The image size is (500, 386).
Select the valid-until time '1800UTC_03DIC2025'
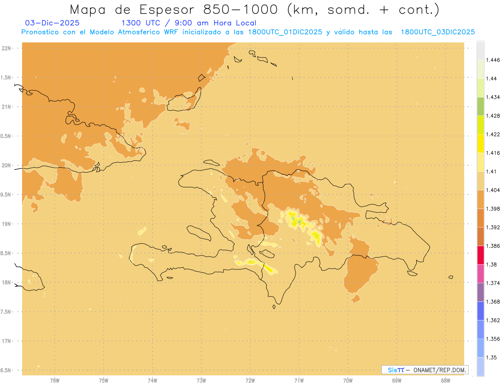click(x=437, y=32)
